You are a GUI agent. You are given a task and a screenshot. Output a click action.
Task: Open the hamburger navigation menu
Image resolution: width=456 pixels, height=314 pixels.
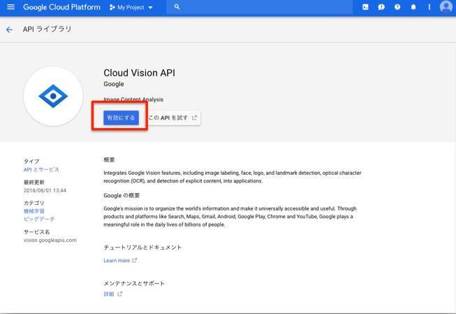pos(10,7)
